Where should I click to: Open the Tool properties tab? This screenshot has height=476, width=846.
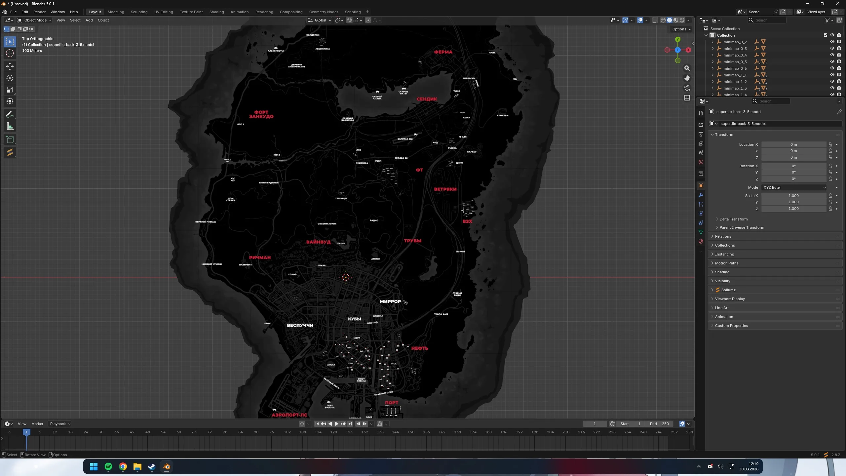coord(701,113)
